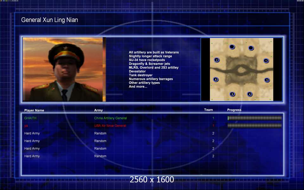Click the 'Team' column header
The width and height of the screenshot is (304, 190).
point(208,110)
